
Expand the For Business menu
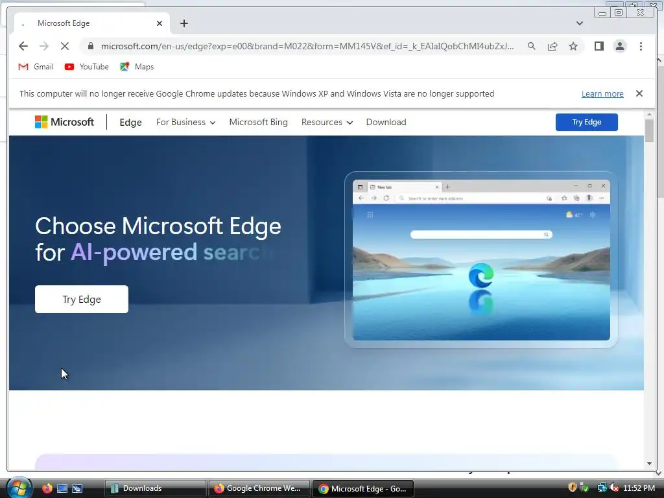click(185, 122)
